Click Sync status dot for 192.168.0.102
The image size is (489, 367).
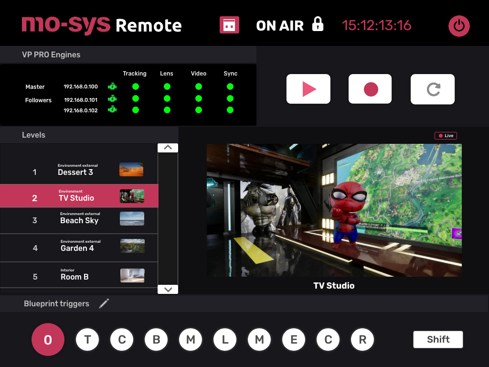click(230, 110)
